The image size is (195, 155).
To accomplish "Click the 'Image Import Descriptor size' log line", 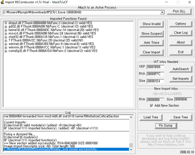I will (x=39, y=146).
